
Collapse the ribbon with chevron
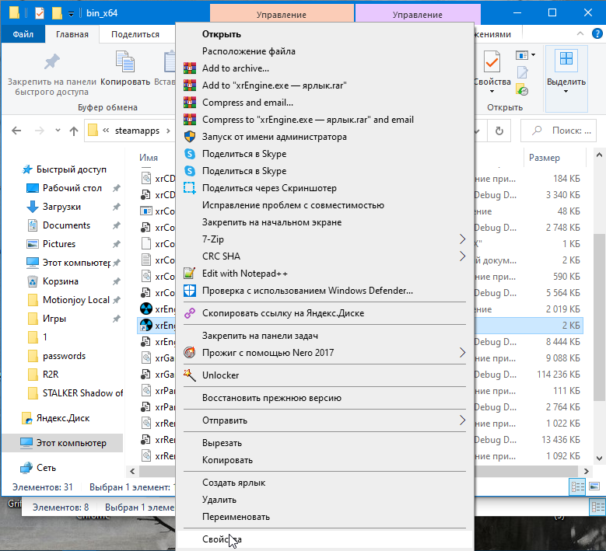580,34
